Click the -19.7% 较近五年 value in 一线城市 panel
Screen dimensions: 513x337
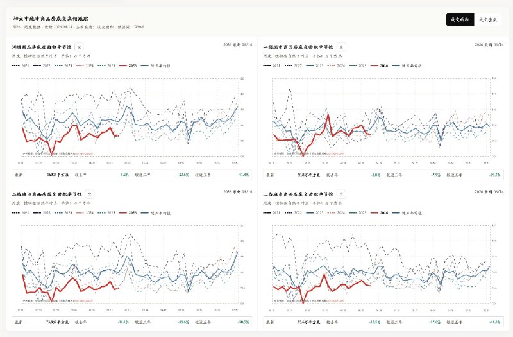[494, 175]
